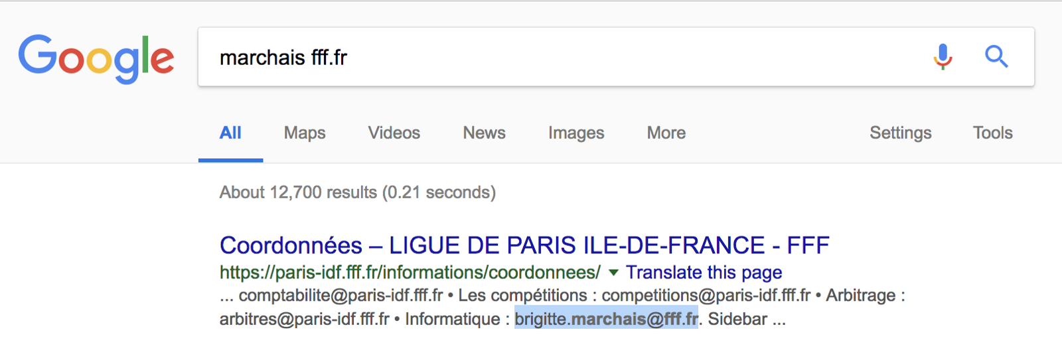Viewport: 1062px width, 350px height.
Task: Click the arbitres@paris-idf.fff.fr text in snippet
Action: click(x=304, y=320)
